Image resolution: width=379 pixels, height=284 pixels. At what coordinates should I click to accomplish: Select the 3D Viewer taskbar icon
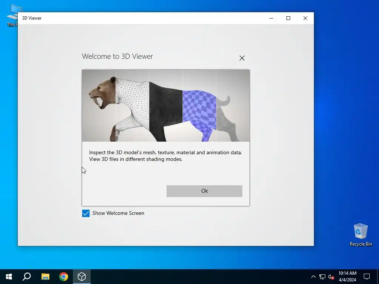pos(82,277)
